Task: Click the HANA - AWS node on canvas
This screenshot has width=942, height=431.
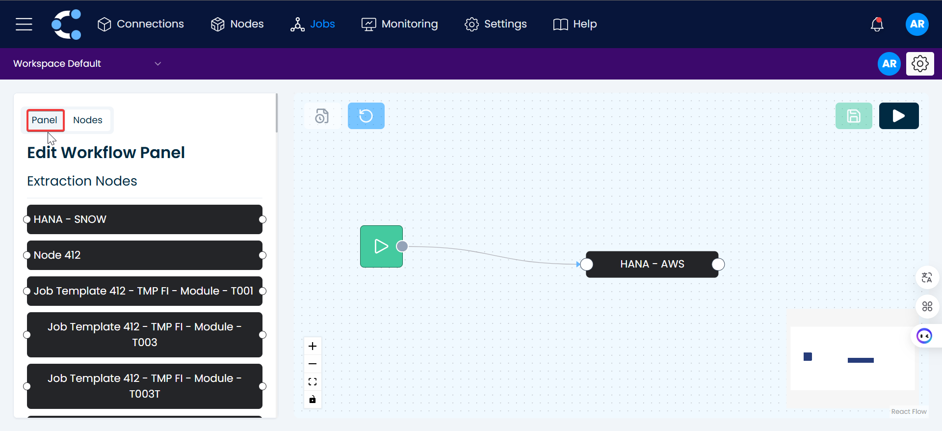Action: click(652, 264)
